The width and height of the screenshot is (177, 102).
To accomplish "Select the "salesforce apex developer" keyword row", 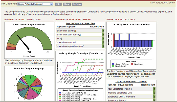I will coord(80,46).
